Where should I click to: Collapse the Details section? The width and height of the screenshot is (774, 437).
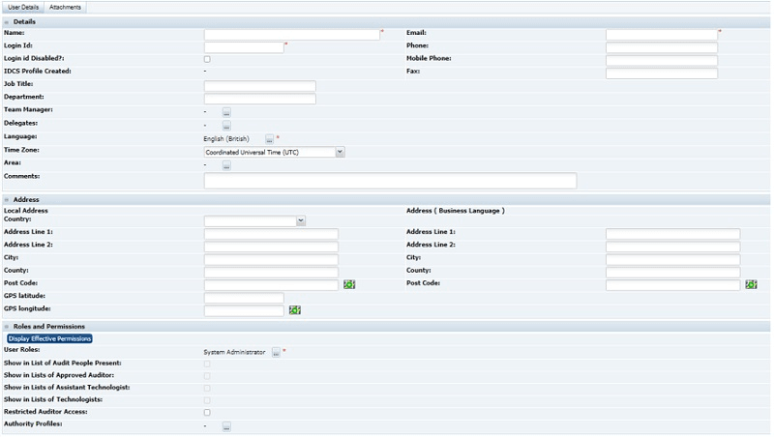point(7,22)
